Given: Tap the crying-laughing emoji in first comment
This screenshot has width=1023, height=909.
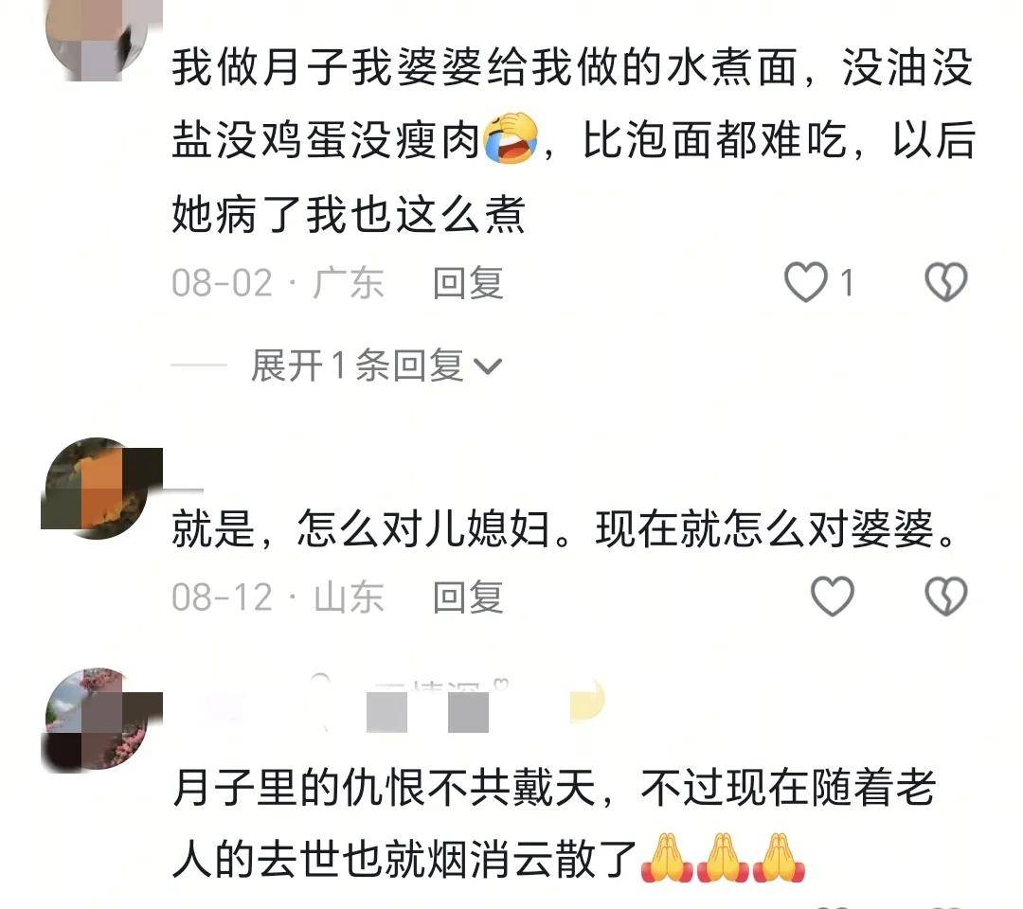Looking at the screenshot, I should (511, 138).
